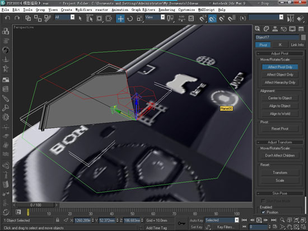This screenshot has width=308, height=231.
Task: Switch to the IK tab
Action: click(280, 45)
